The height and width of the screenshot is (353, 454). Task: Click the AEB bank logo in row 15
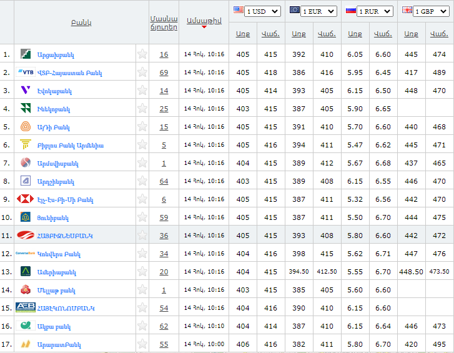[26, 308]
